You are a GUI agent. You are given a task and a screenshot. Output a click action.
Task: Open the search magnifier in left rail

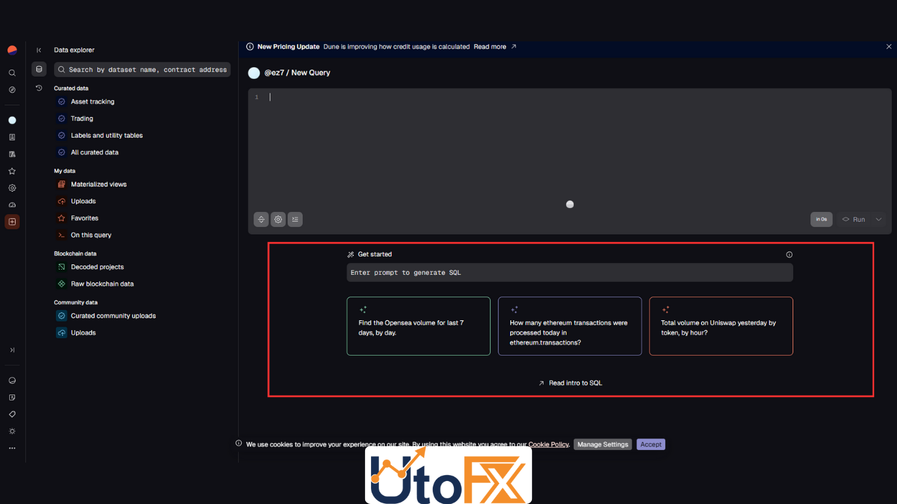[x=12, y=73]
